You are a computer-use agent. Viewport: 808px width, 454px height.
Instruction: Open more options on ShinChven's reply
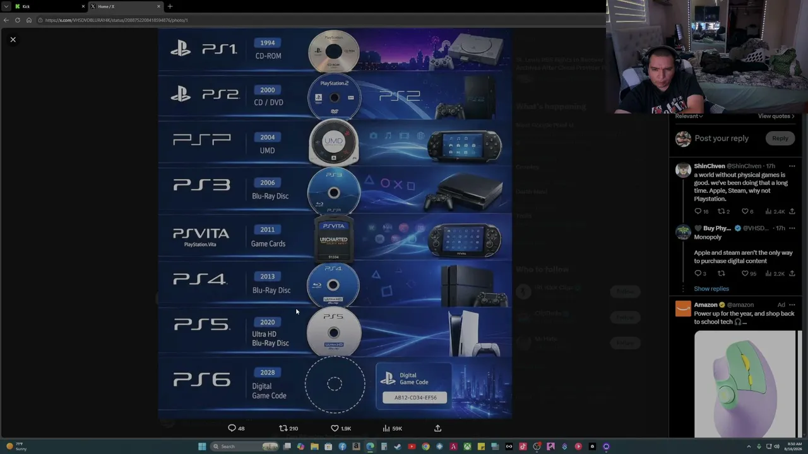pos(792,166)
